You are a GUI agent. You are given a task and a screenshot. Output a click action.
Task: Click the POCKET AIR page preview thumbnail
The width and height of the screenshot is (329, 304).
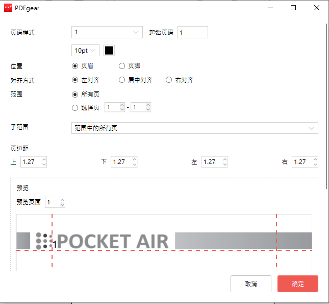[164, 243]
